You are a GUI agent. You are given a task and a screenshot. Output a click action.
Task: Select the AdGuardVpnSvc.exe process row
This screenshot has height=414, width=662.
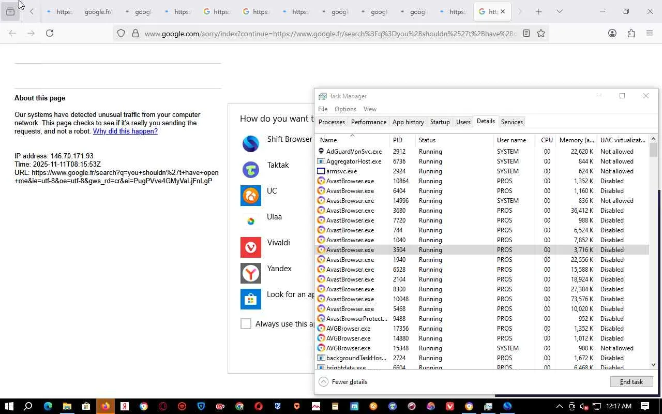click(482, 152)
